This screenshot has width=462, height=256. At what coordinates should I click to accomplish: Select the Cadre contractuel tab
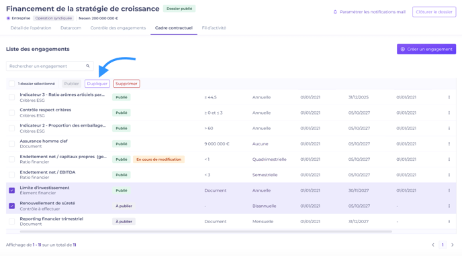[174, 28]
